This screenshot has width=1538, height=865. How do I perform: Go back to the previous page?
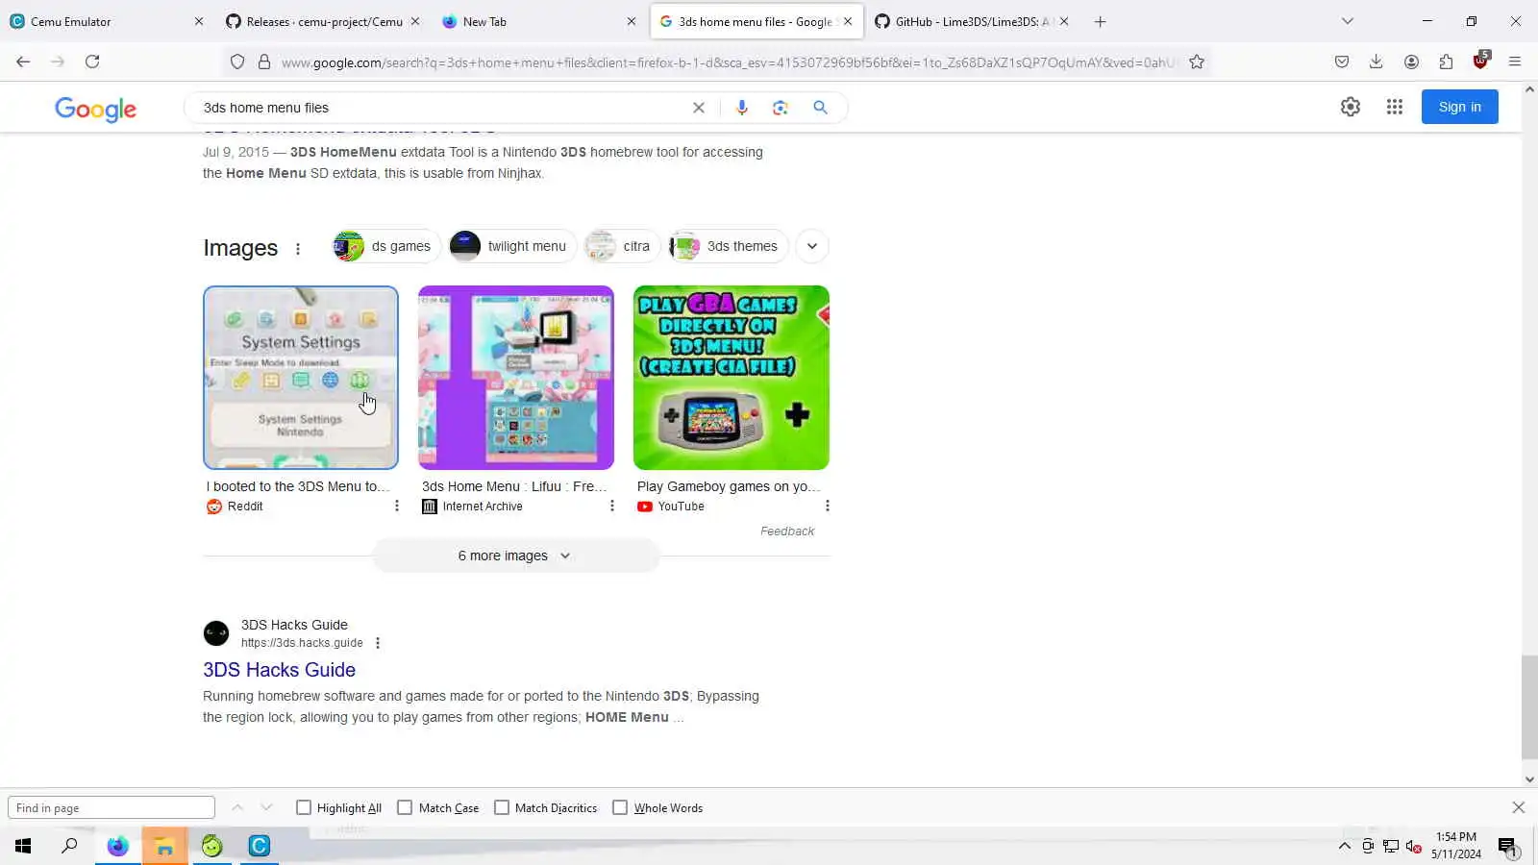[23, 62]
